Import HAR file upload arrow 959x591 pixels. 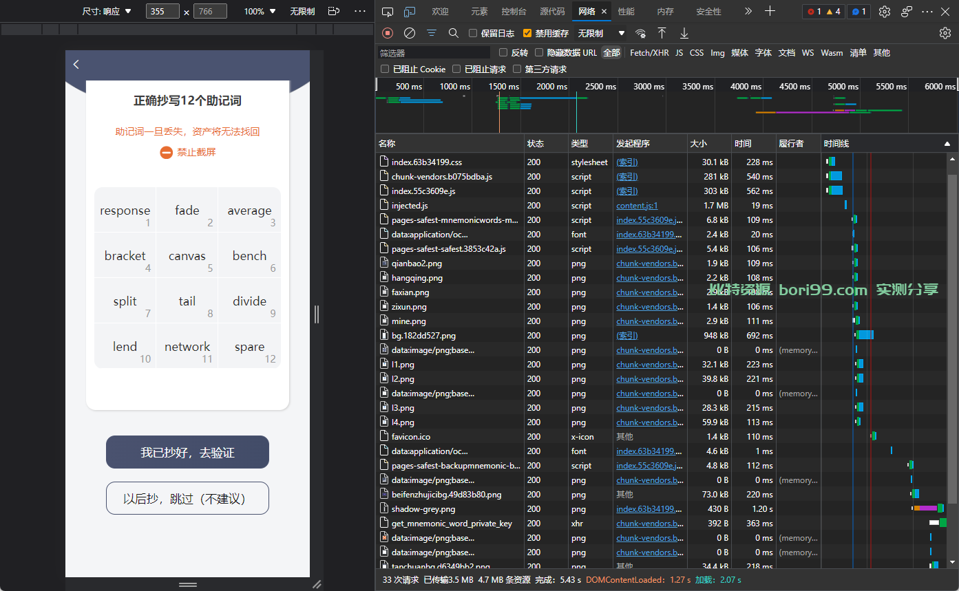pos(662,33)
